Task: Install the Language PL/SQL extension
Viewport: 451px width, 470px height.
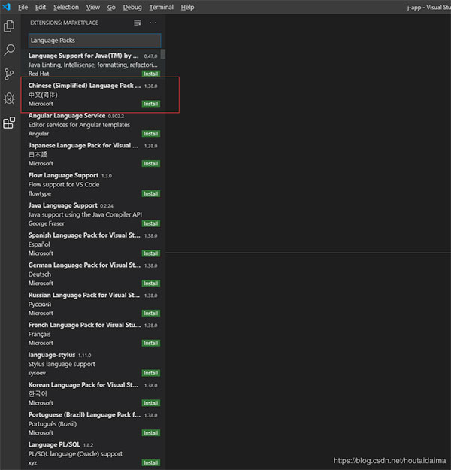Action: pos(150,462)
